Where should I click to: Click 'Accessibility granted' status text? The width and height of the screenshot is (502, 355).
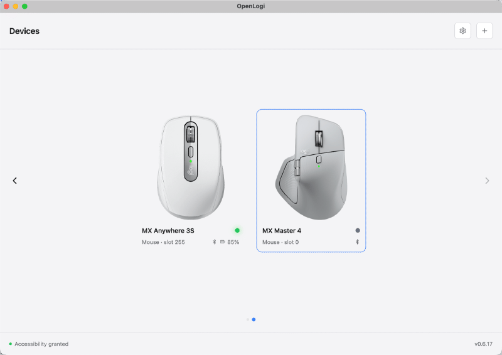(41, 344)
